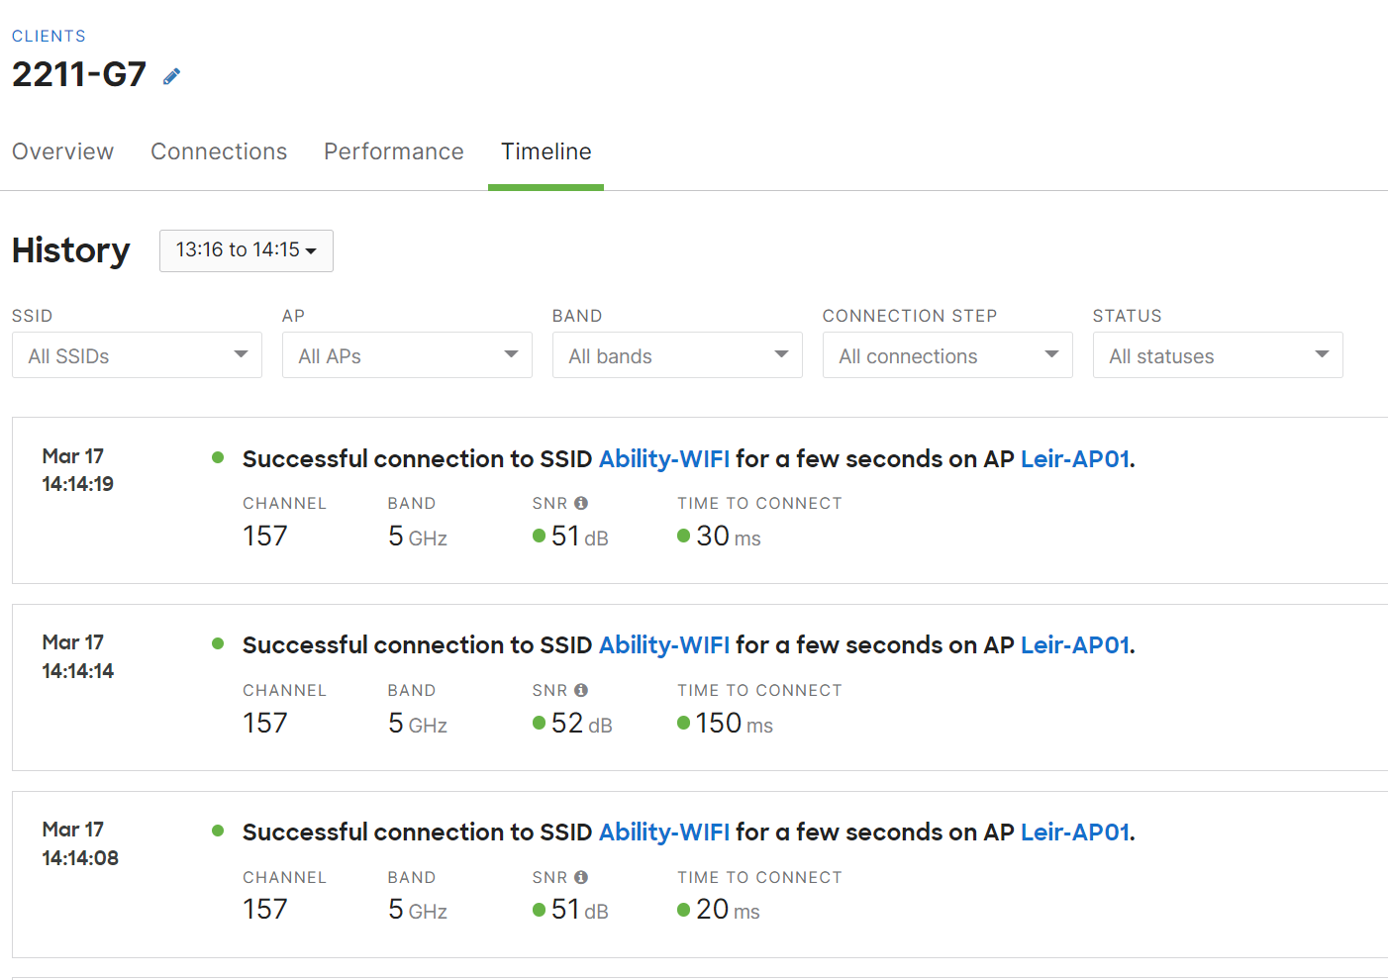Switch to the Overview tab
The width and height of the screenshot is (1388, 980).
pos(62,151)
